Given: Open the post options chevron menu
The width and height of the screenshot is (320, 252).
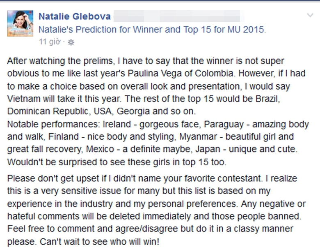Looking at the screenshot, I should point(310,16).
